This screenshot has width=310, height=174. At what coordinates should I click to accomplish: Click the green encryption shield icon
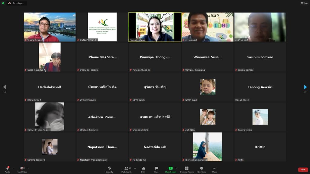point(3,3)
